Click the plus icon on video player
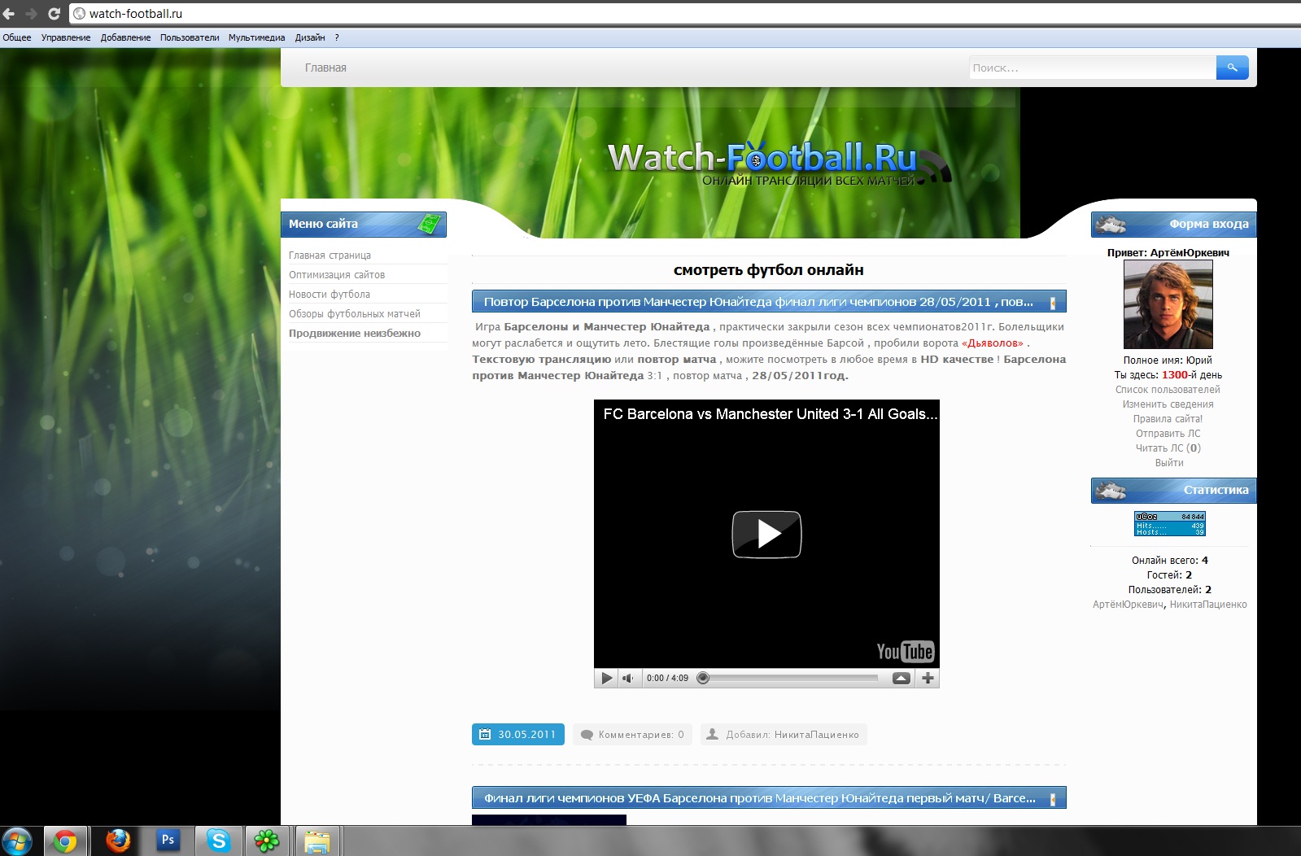Screen dimensions: 1301x856 click(928, 678)
